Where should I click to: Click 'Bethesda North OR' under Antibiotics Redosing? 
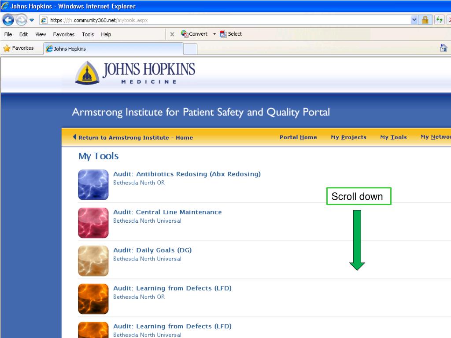[x=139, y=183]
